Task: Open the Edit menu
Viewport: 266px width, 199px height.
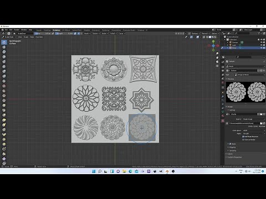Action: click(x=11, y=30)
